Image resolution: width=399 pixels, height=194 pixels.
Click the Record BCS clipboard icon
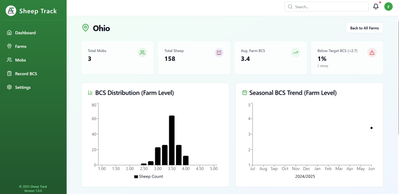click(x=9, y=73)
